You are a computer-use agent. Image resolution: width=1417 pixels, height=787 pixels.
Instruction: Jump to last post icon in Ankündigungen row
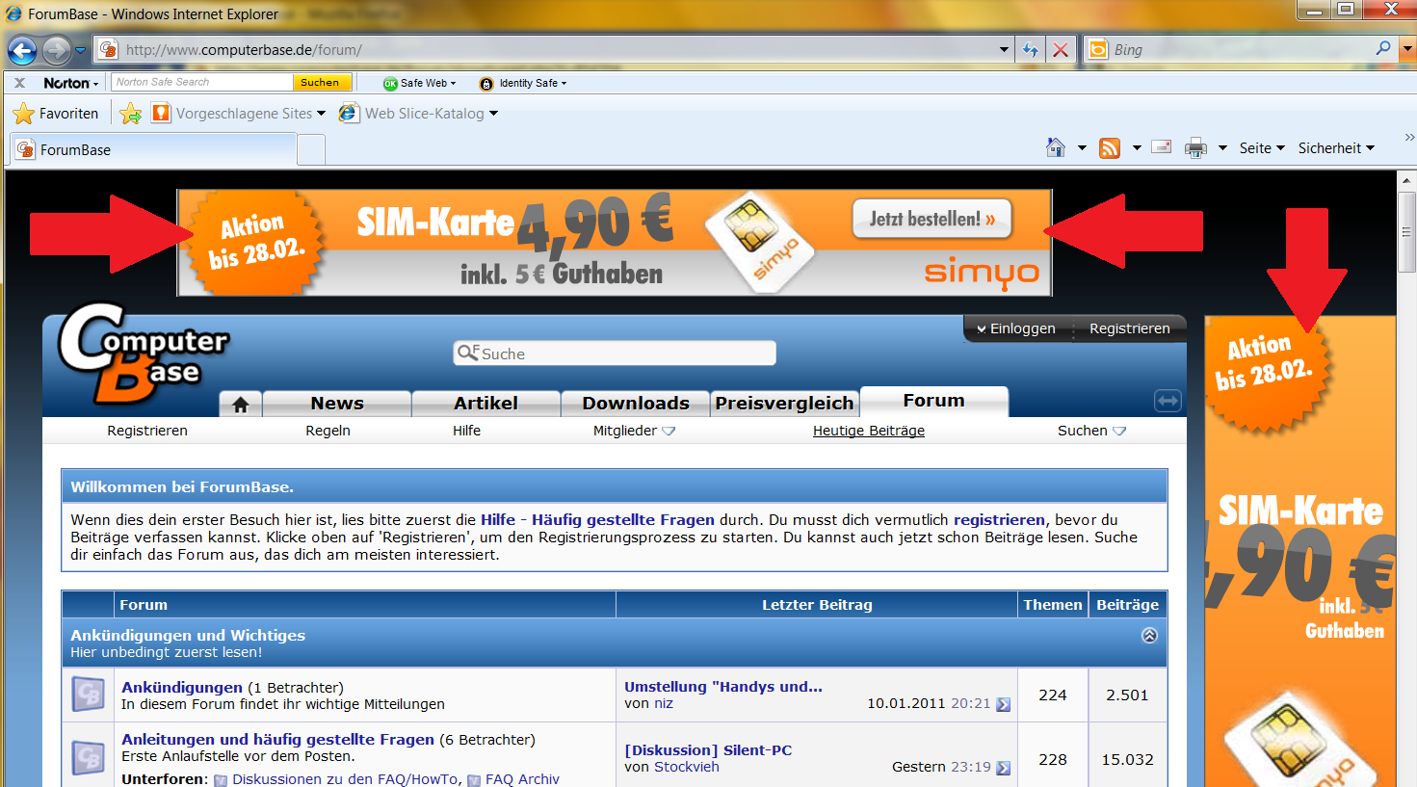coord(1003,704)
